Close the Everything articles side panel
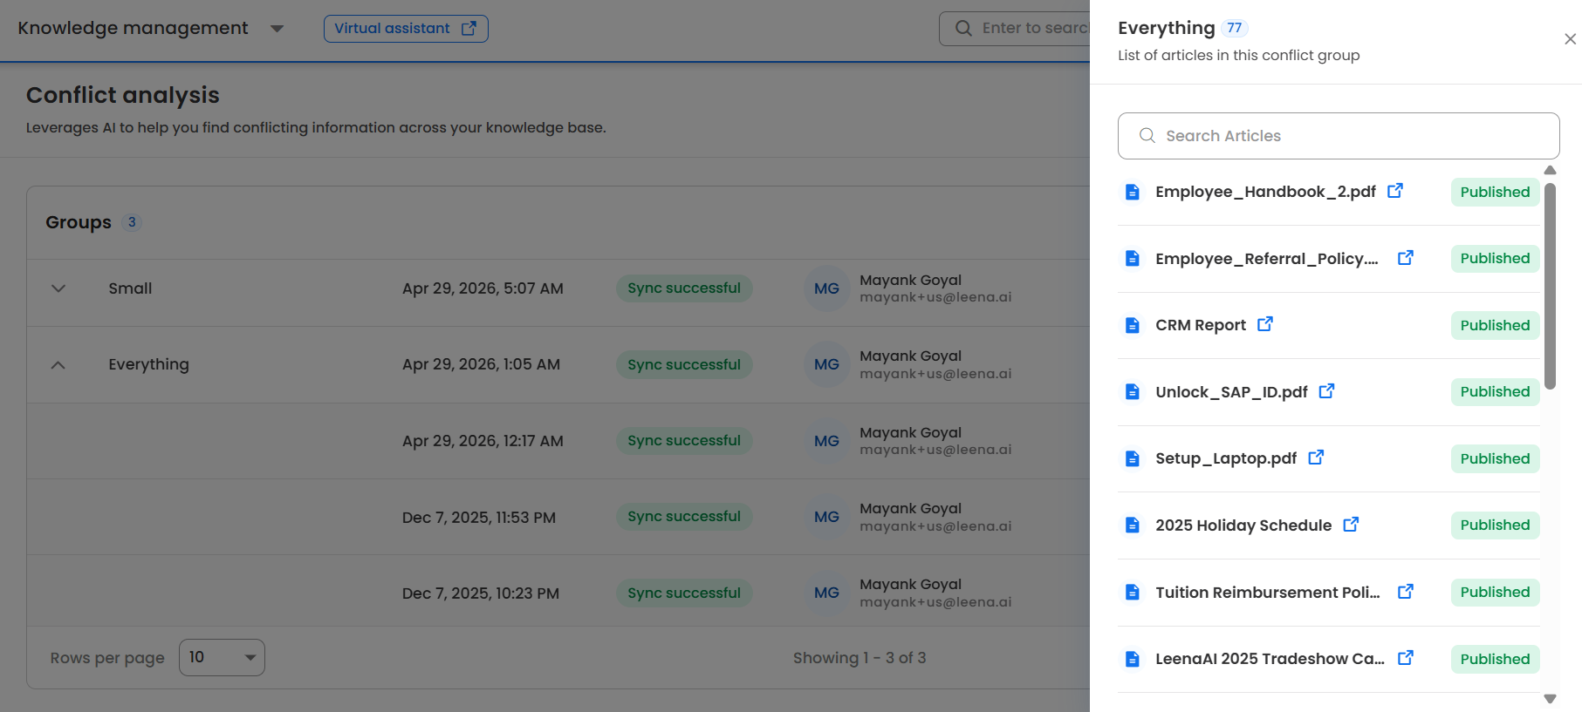 tap(1570, 39)
